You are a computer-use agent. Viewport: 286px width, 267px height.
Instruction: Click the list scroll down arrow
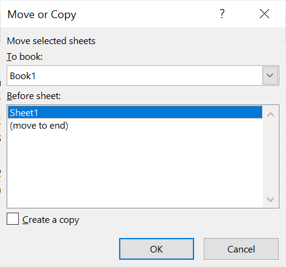(x=270, y=199)
